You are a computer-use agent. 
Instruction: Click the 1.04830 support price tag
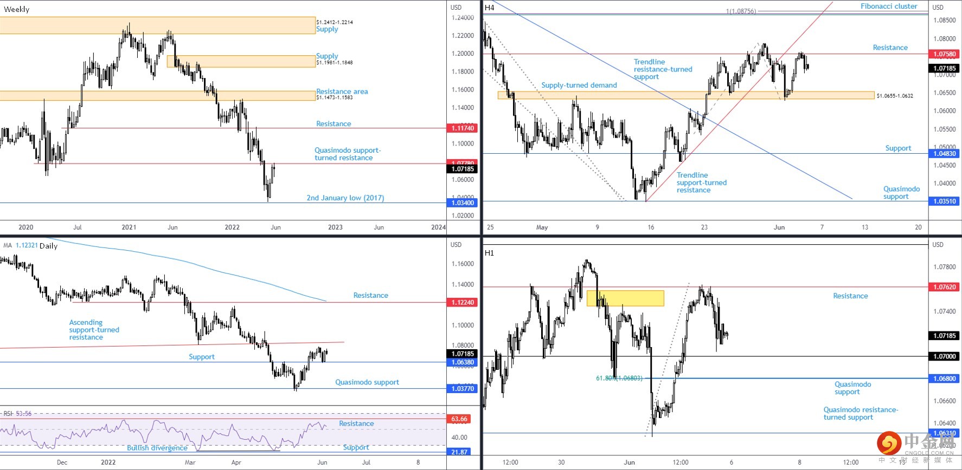coord(945,154)
